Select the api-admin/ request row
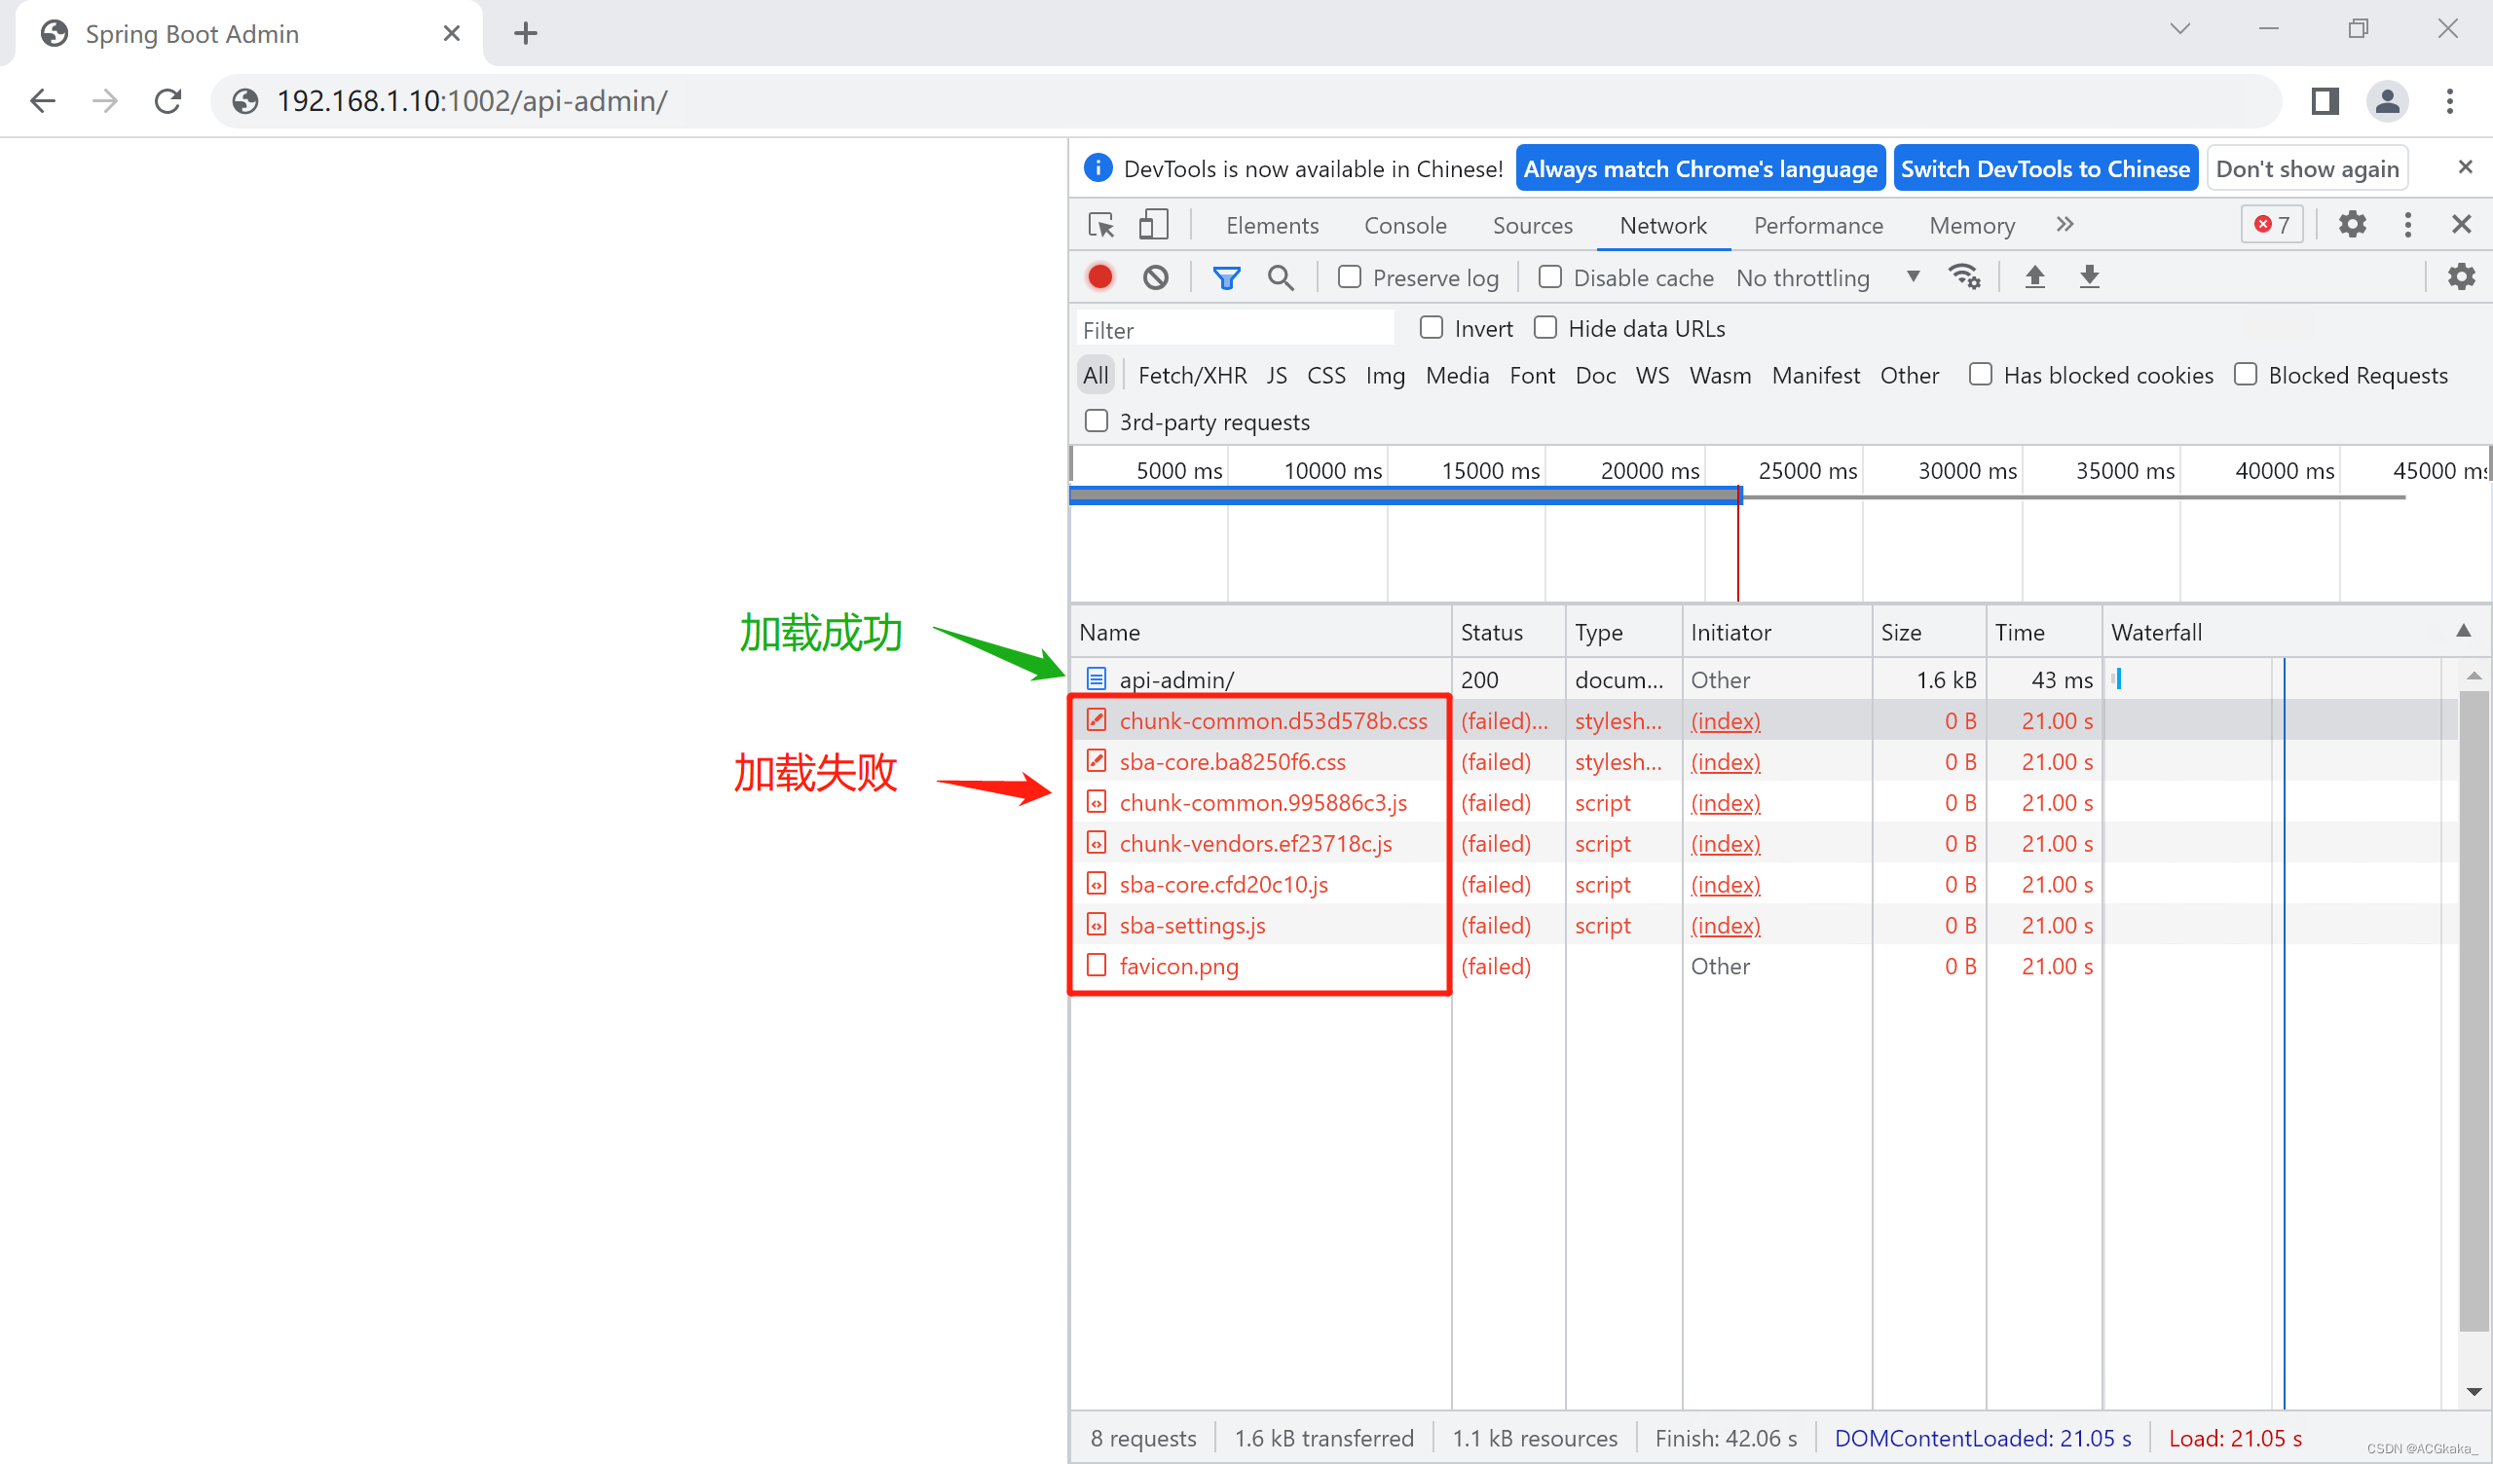This screenshot has width=2493, height=1464. 1764,679
